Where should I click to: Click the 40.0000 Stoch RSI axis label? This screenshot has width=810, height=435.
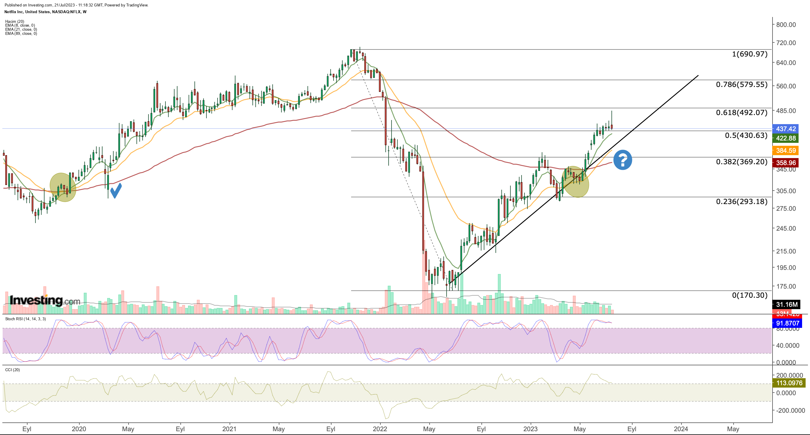[x=788, y=345]
